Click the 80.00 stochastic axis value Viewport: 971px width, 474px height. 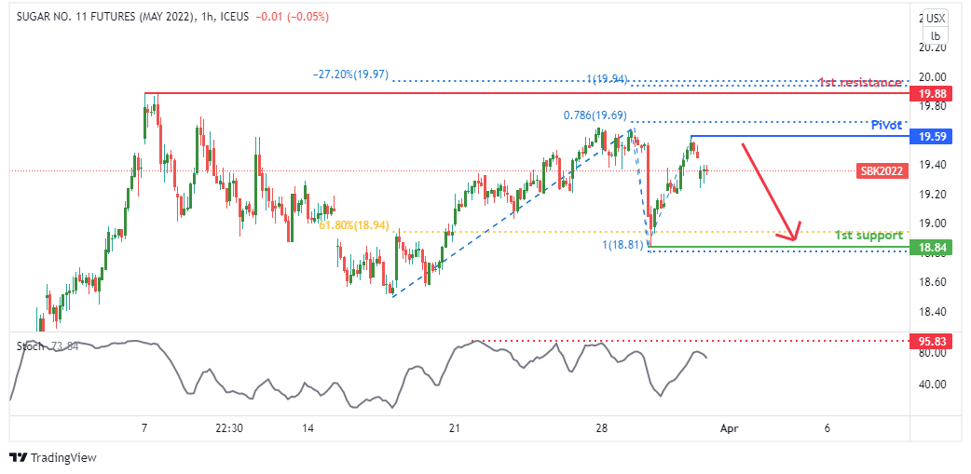tap(931, 353)
